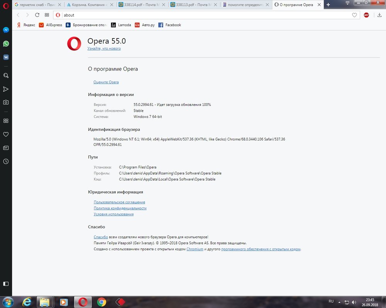Open the Бронирование отелей bookmark
386x308 pixels.
86,25
